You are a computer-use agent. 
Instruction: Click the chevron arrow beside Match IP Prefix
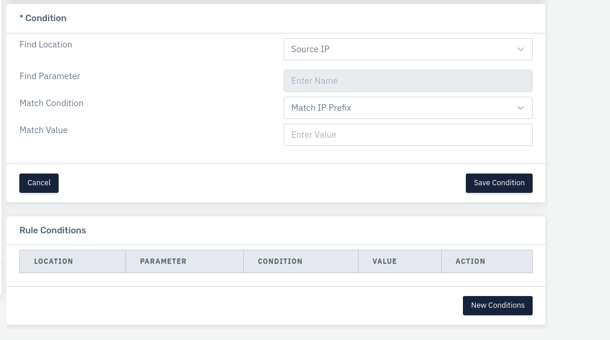[520, 108]
